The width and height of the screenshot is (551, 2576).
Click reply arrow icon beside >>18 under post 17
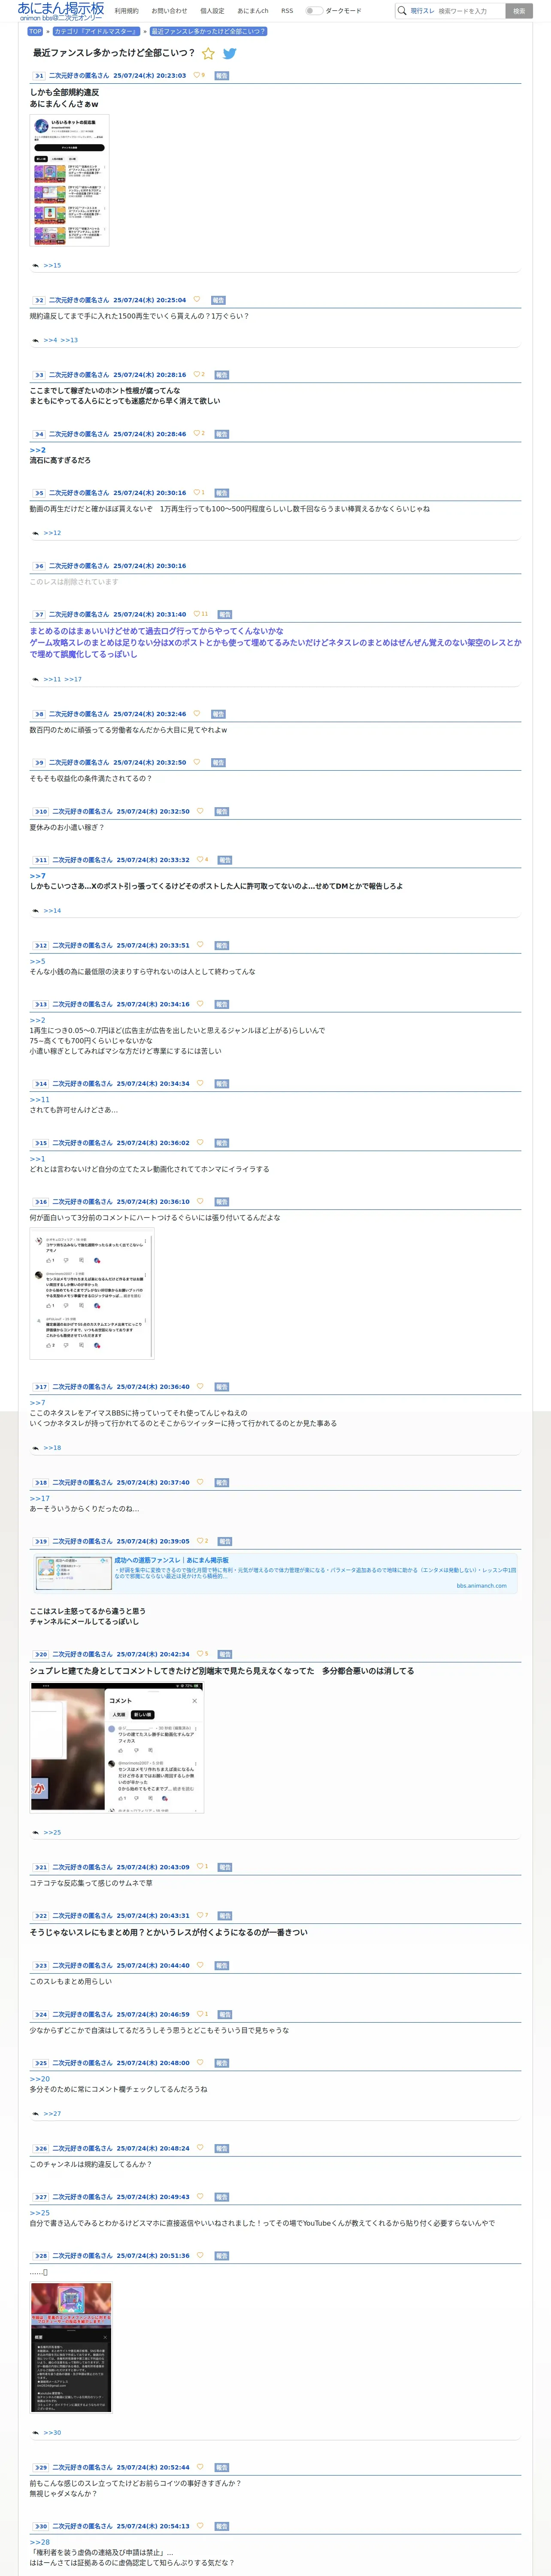35,1448
